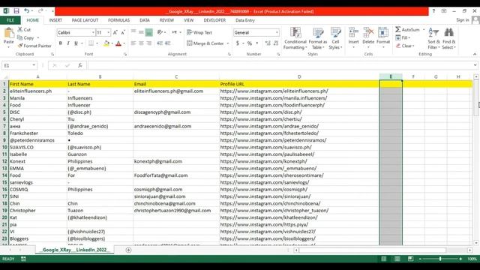
Task: Switch to INSERT tab
Action: pyautogui.click(x=55, y=20)
